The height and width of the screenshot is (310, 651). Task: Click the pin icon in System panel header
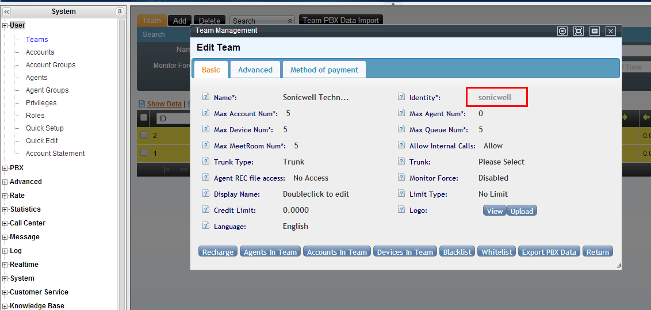click(x=120, y=12)
